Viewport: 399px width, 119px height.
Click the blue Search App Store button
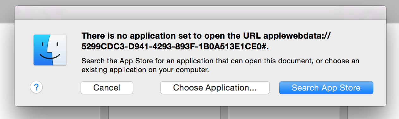tap(326, 88)
